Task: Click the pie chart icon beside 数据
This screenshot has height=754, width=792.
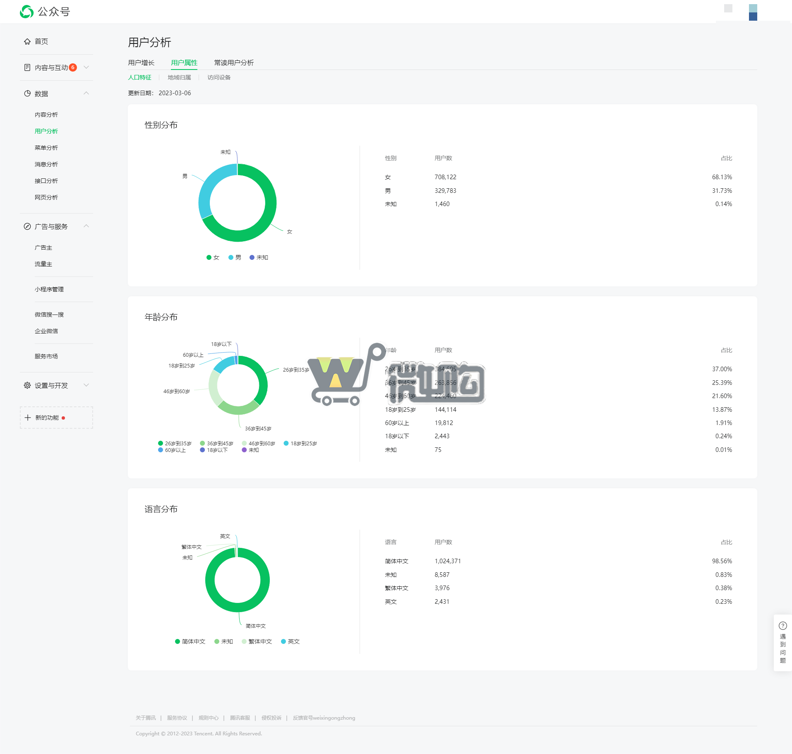Action: (x=27, y=94)
